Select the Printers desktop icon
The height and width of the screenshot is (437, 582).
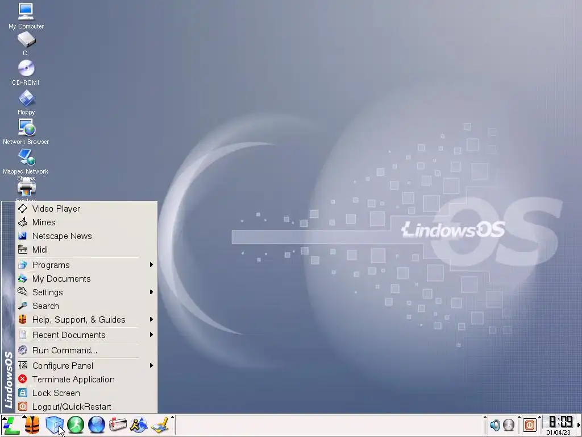(x=26, y=187)
